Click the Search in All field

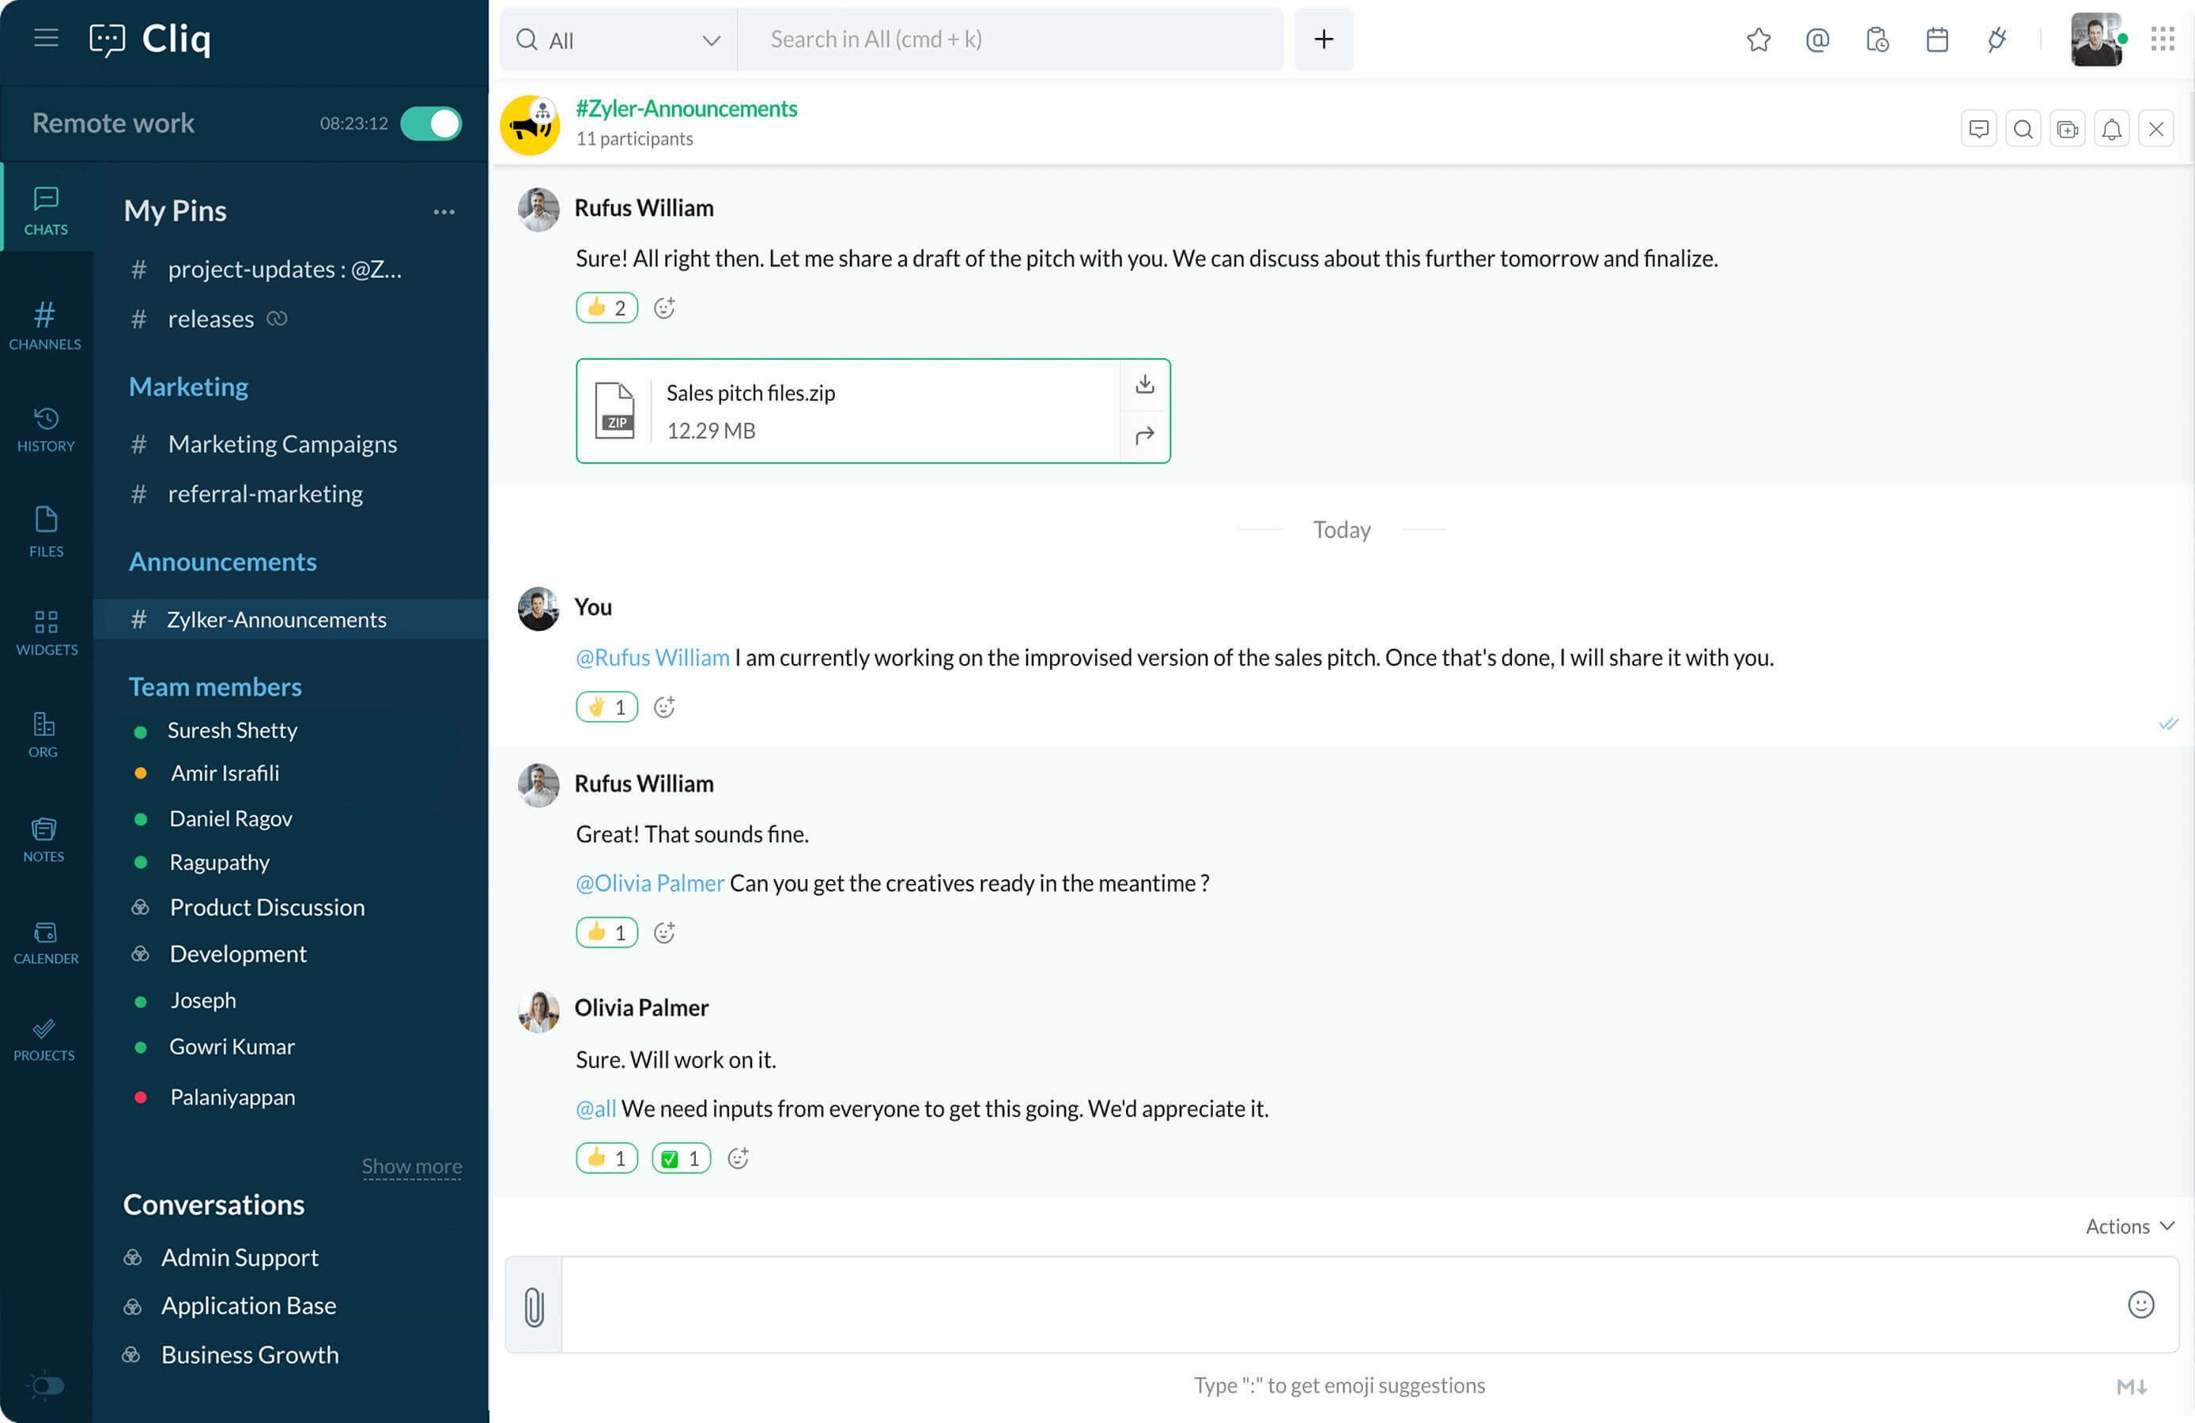click(1011, 40)
